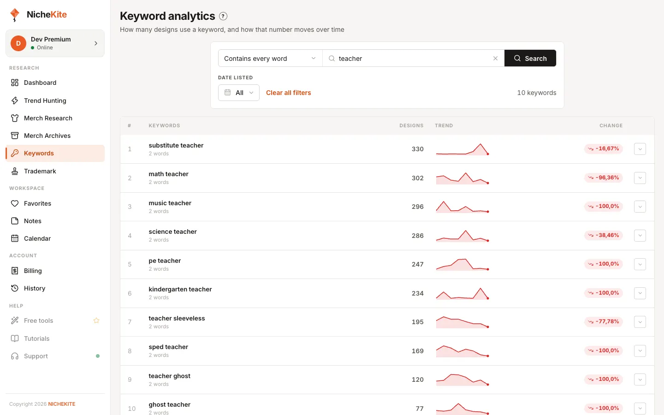Viewport: 664px width, 415px height.
Task: Click the Favorites heart icon
Action: click(15, 203)
